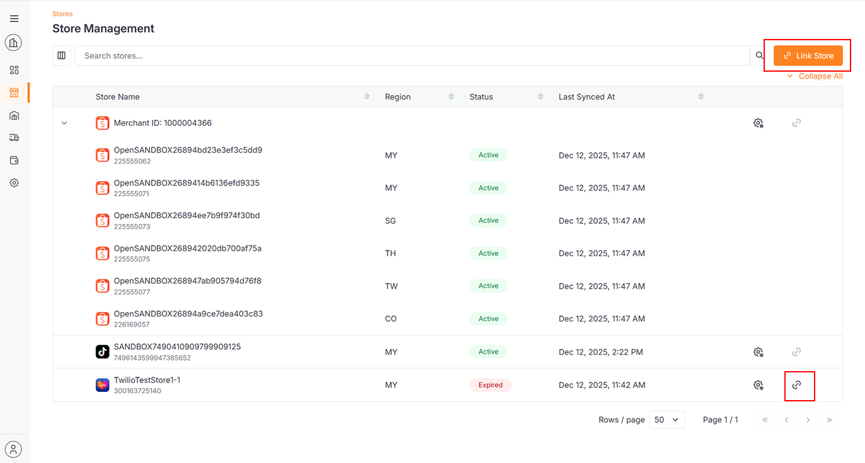
Task: Open the Stores icon in sidebar
Action: [x=14, y=92]
